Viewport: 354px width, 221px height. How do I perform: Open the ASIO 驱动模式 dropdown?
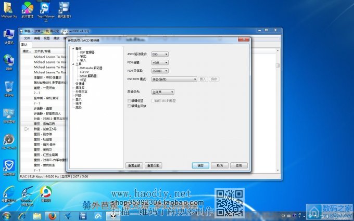click(160, 54)
